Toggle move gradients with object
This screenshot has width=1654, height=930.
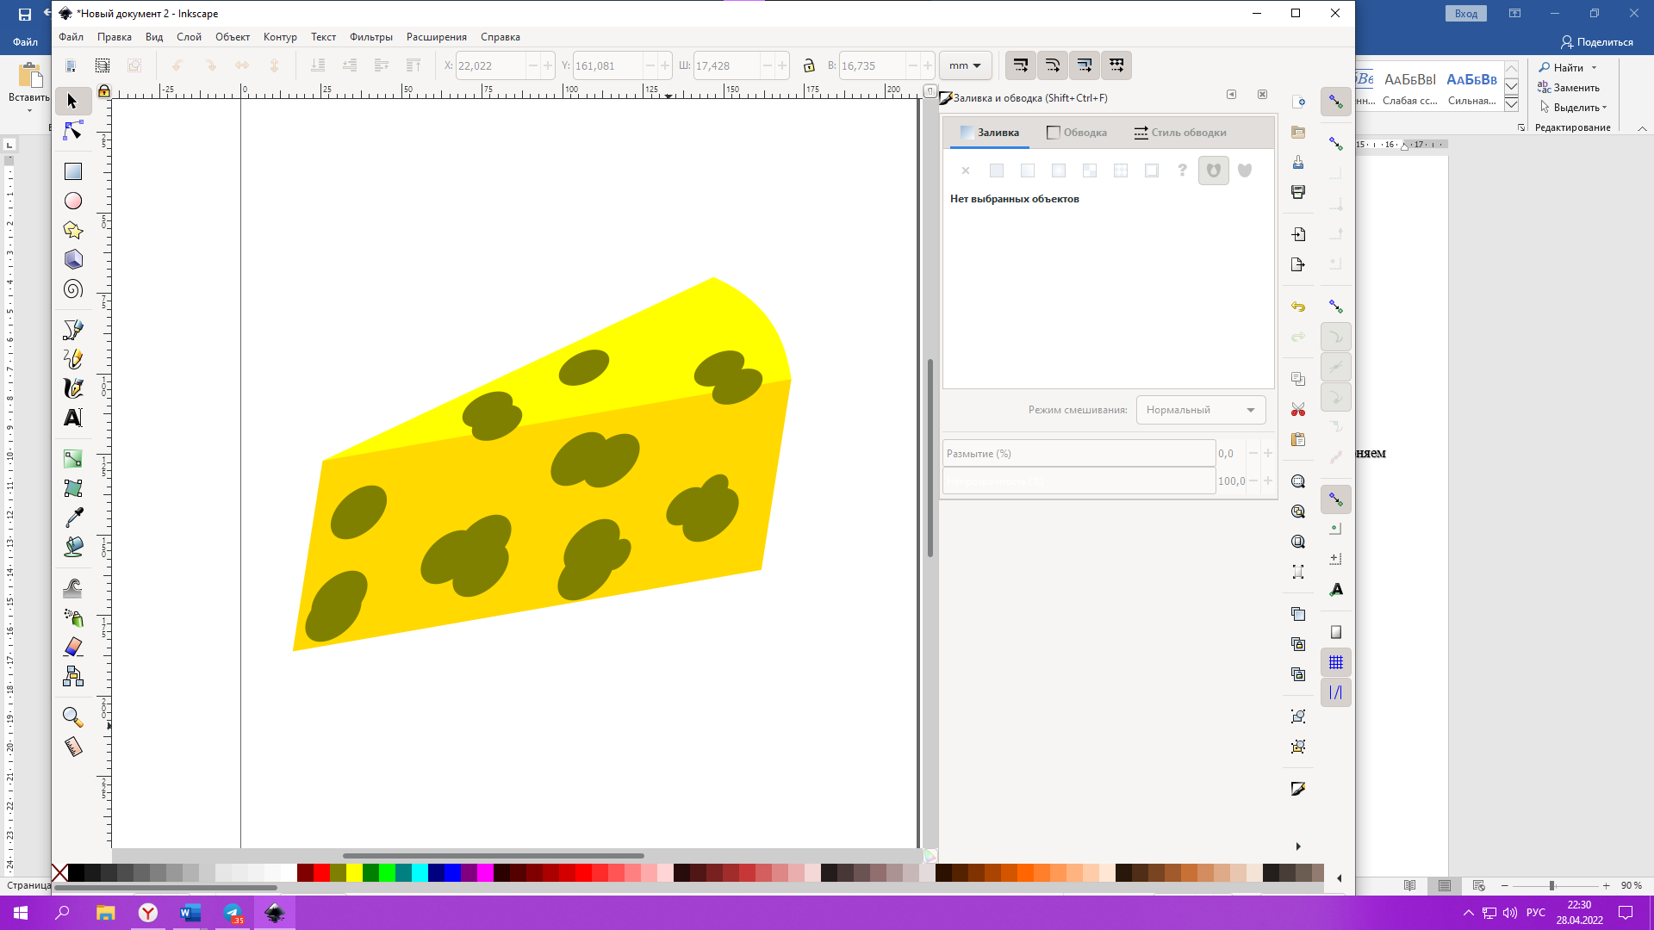tap(1085, 65)
